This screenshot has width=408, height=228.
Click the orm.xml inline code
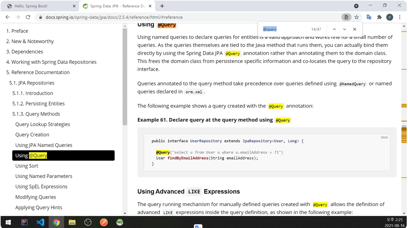194,92
